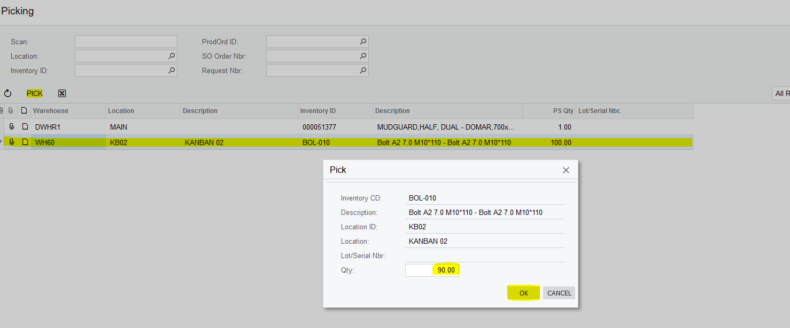Click the note icon on DWHR1 row

pos(25,127)
